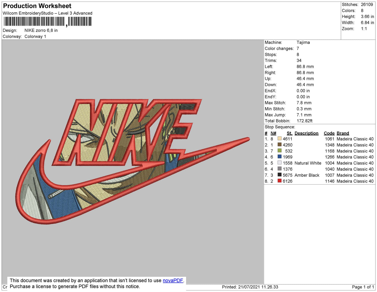Image resolution: width=377 pixels, height=292 pixels.
Task: Click the beige 4611 thread color swatch
Action: [279, 139]
